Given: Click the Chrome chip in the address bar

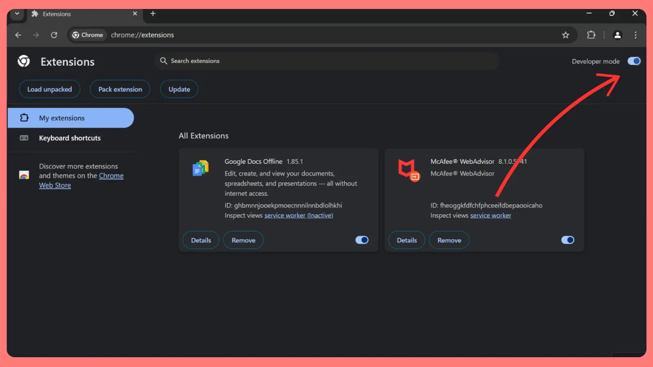Looking at the screenshot, I should click(87, 35).
